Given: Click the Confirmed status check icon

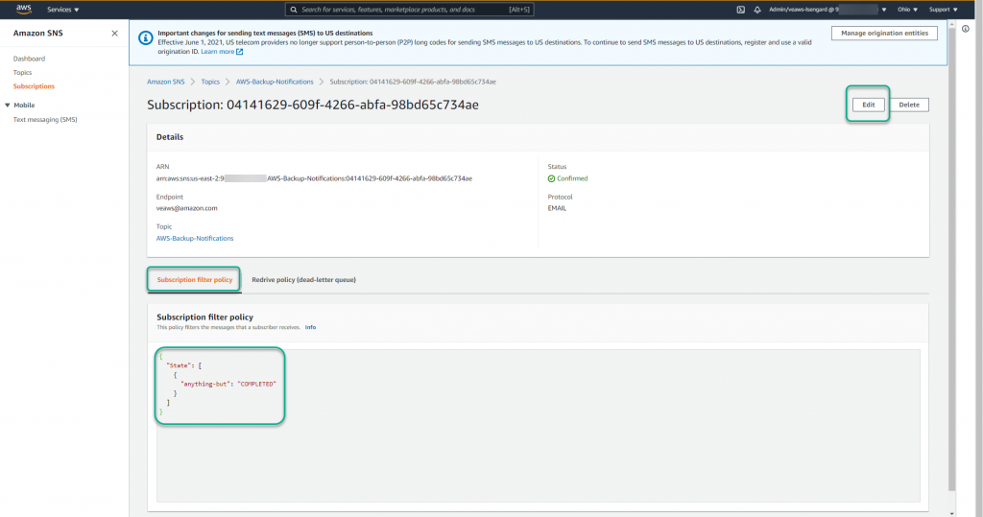Looking at the screenshot, I should tap(551, 178).
